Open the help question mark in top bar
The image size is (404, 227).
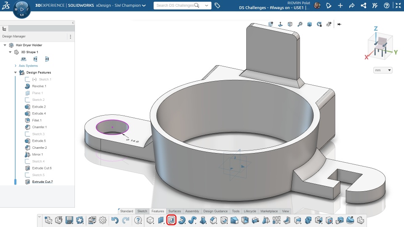point(386,5)
